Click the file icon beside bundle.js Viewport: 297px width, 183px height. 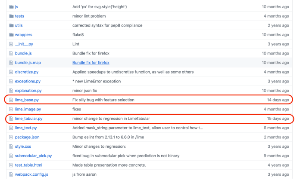point(11,53)
